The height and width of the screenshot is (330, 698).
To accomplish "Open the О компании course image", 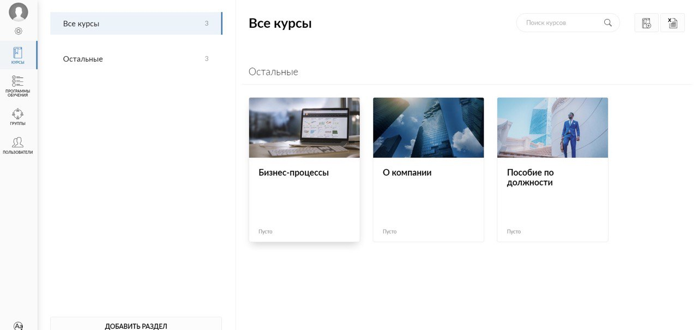I will click(428, 128).
